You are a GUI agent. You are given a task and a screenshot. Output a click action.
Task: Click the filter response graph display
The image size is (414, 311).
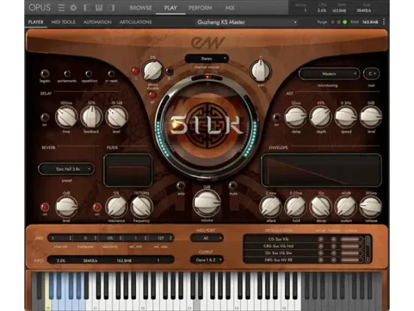128,170
